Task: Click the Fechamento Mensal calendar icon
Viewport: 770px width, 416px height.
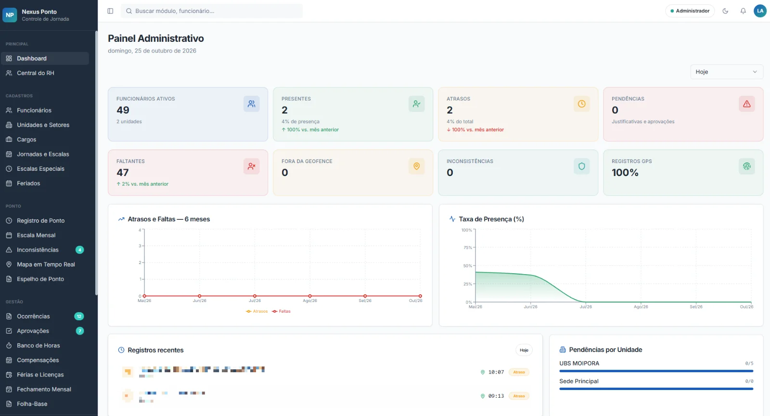Action: point(9,390)
